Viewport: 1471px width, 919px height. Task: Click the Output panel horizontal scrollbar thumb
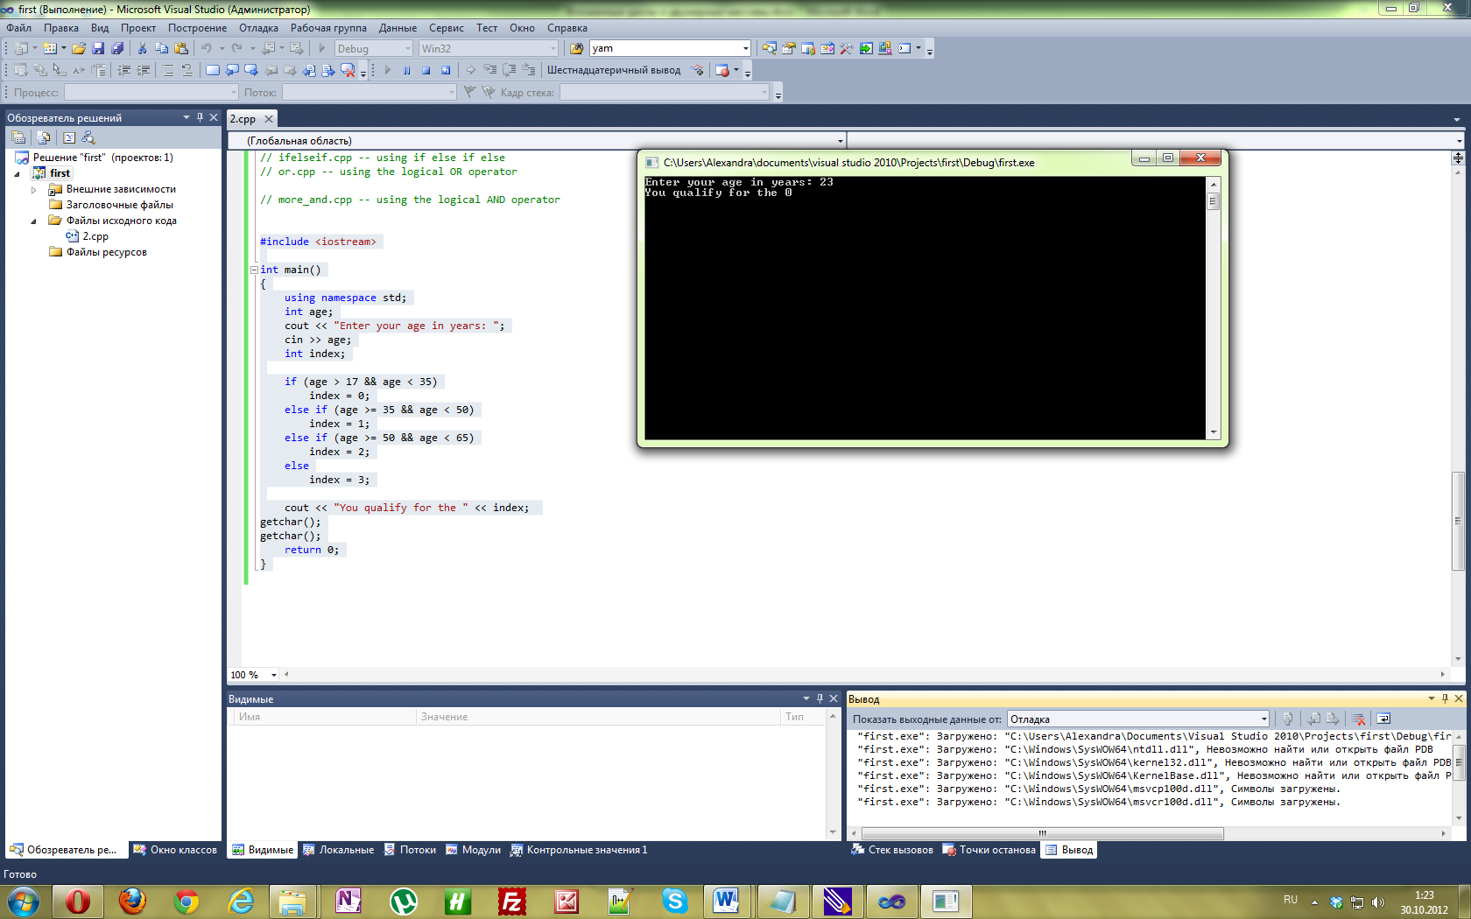(1042, 833)
